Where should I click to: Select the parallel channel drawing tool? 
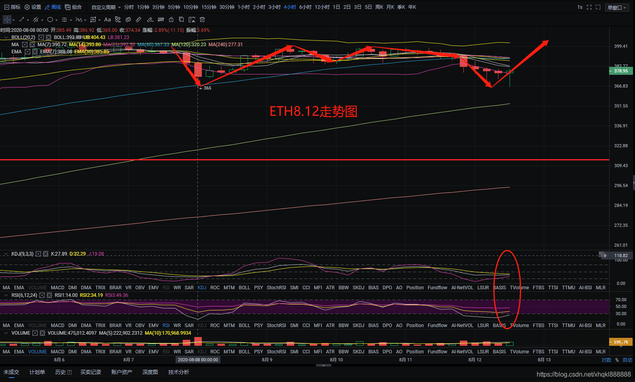click(x=36, y=19)
